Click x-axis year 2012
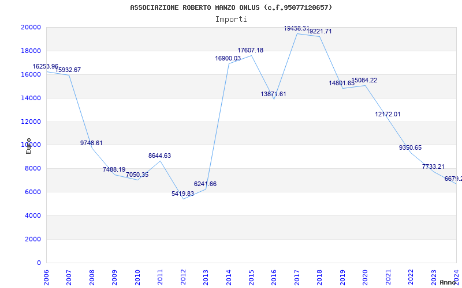 183,277
